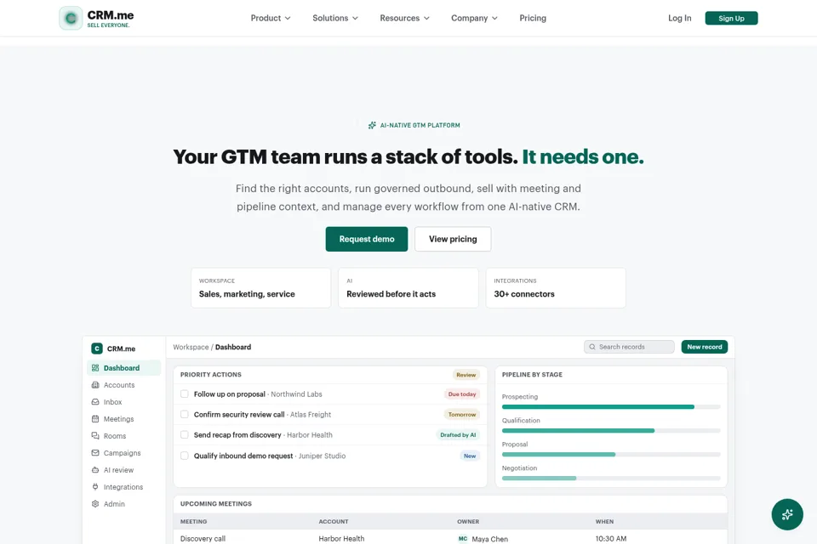The height and width of the screenshot is (544, 817).
Task: Click the 10:30 AM time cell
Action: (x=611, y=539)
